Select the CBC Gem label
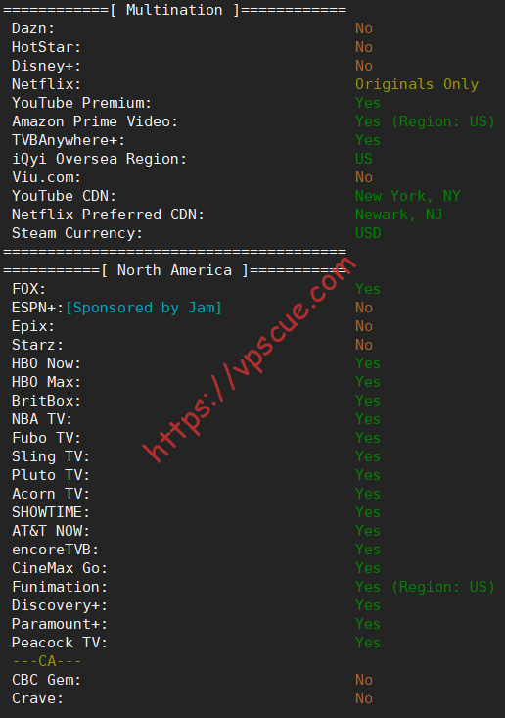This screenshot has width=505, height=718. click(46, 680)
